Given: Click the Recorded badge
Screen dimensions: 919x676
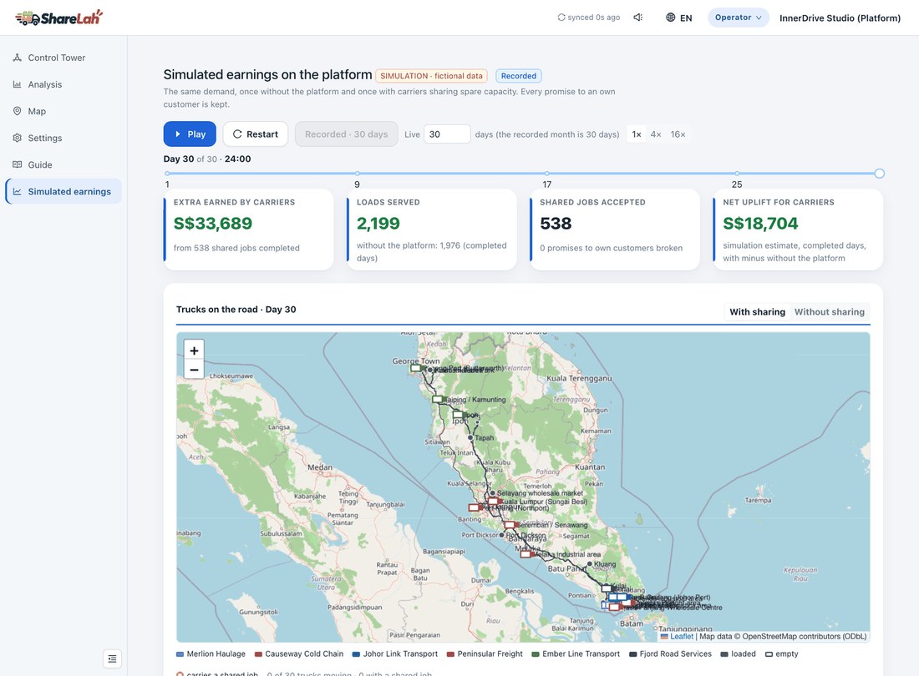Looking at the screenshot, I should coord(519,76).
